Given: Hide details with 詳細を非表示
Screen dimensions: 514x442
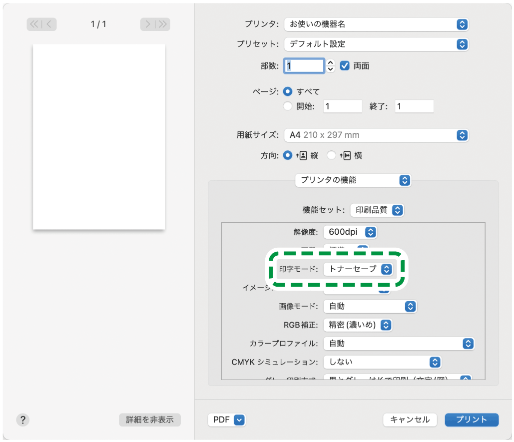Looking at the screenshot, I should click(149, 420).
